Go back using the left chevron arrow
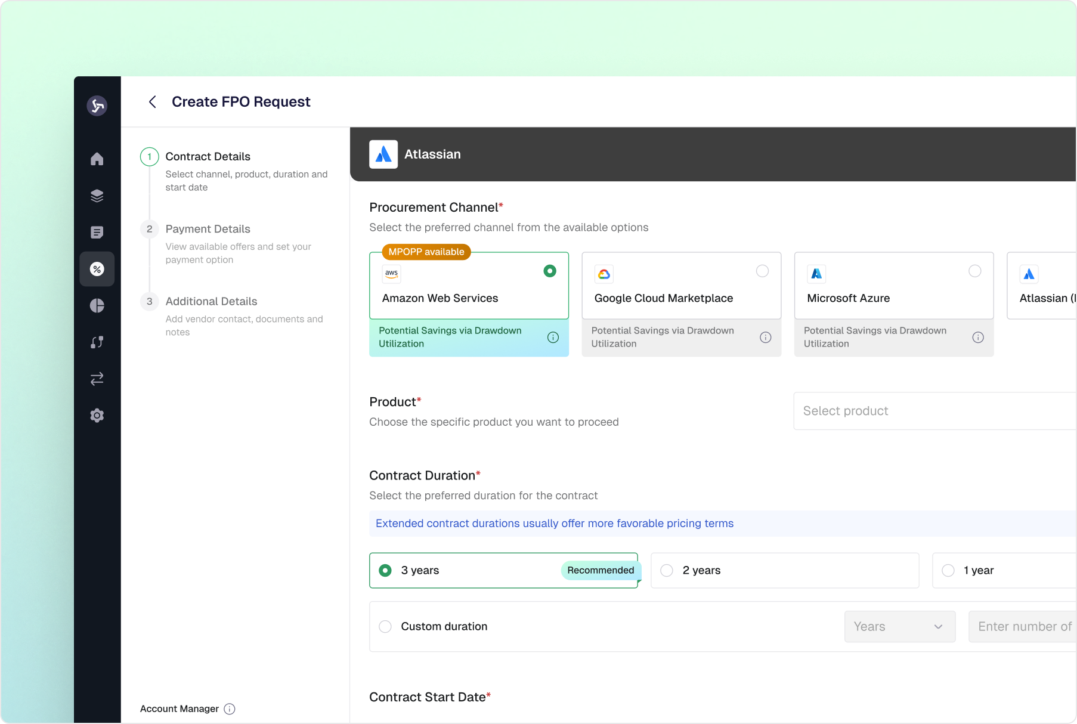Image resolution: width=1077 pixels, height=724 pixels. tap(153, 102)
